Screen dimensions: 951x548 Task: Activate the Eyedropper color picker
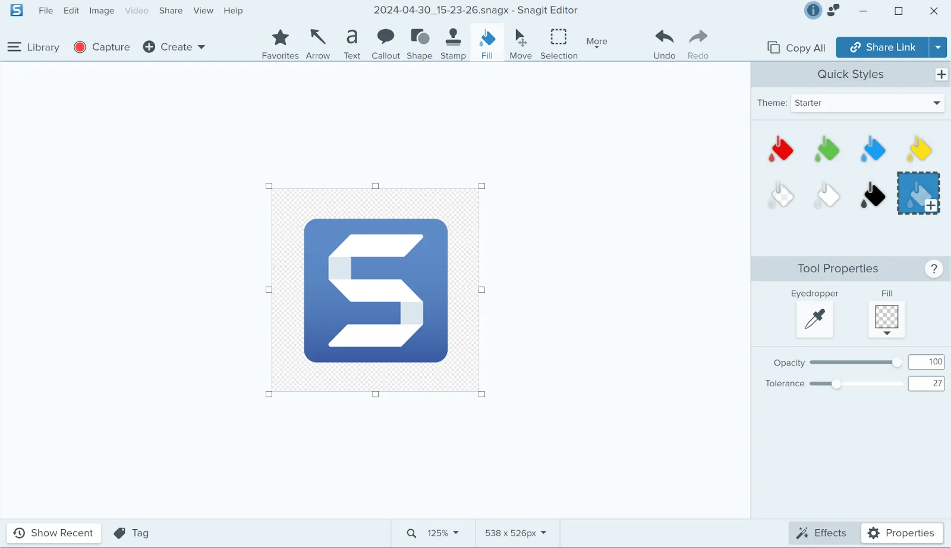pos(815,319)
